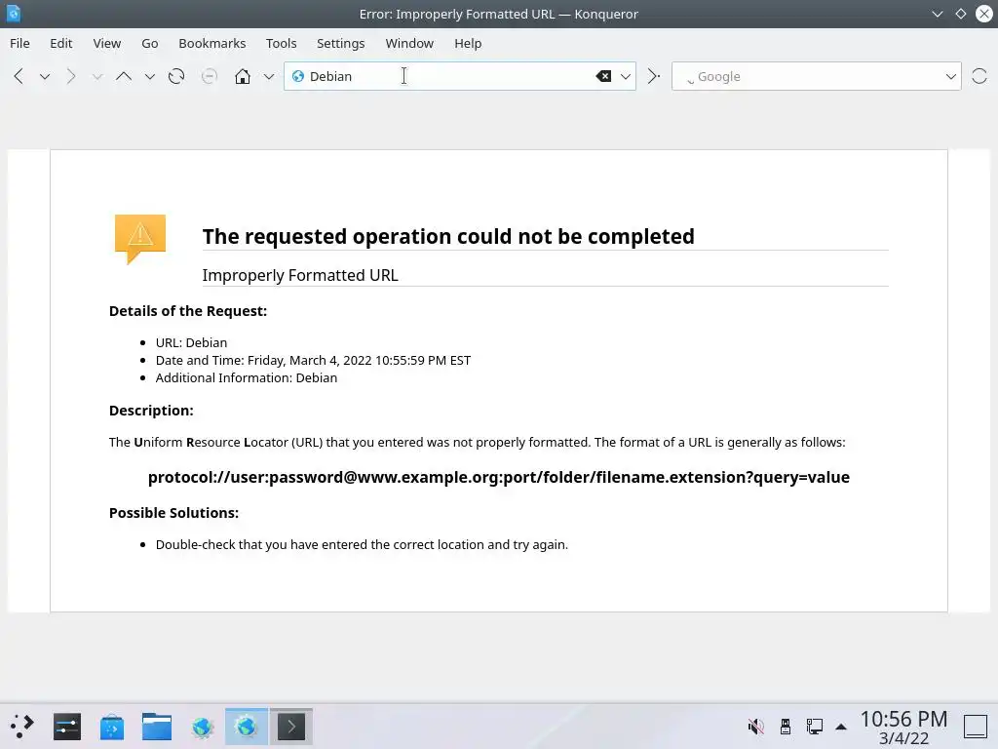Open the Dolphin file manager from taskbar
Image resolution: width=998 pixels, height=749 pixels.
pos(157,726)
